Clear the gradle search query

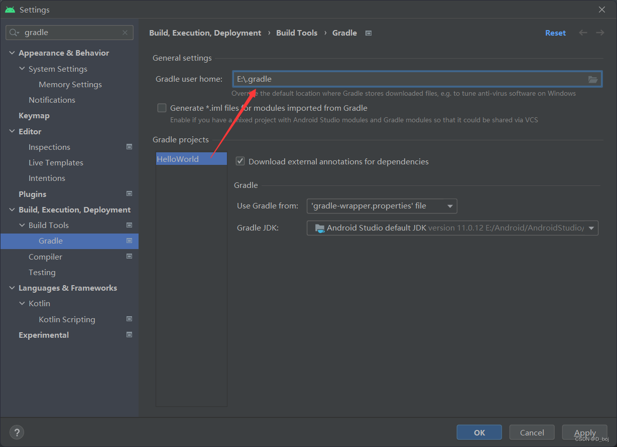125,33
